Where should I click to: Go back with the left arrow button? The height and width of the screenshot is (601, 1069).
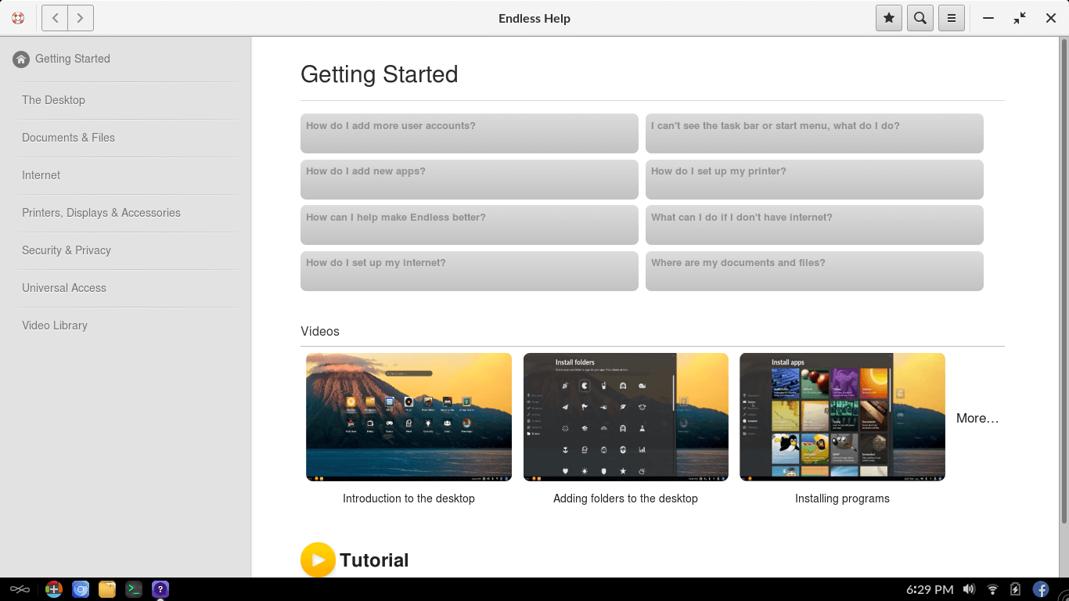click(55, 18)
